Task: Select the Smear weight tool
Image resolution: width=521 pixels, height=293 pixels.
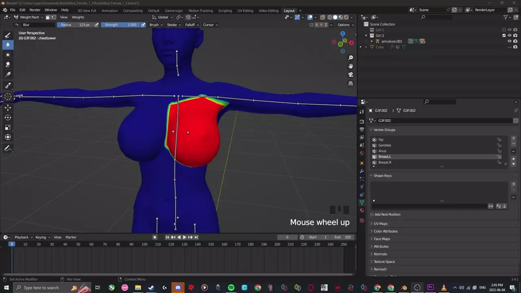Action: pos(8,64)
